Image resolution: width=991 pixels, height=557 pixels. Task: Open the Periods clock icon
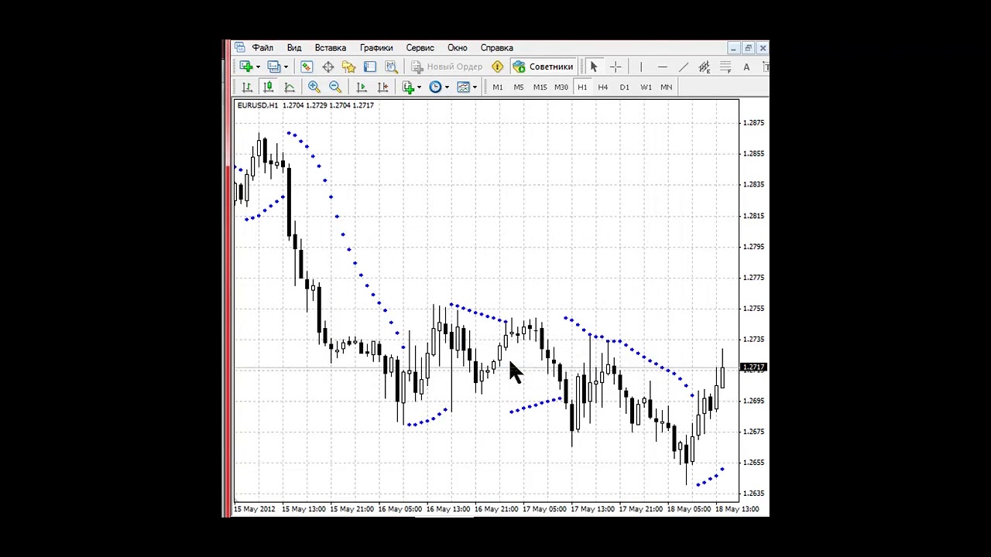[435, 87]
